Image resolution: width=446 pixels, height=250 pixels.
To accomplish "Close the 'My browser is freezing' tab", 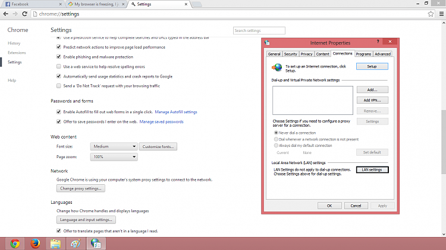I will click(x=123, y=4).
